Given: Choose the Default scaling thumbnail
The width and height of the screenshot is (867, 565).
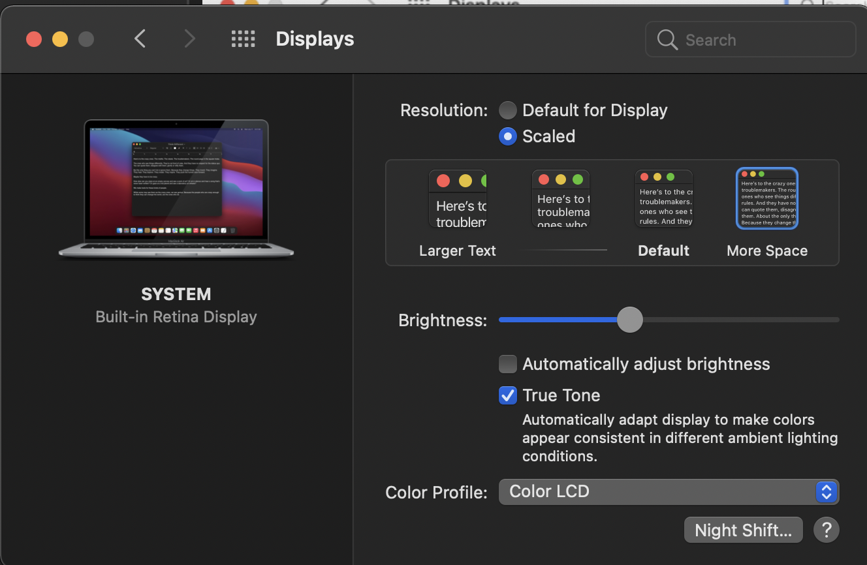Looking at the screenshot, I should pyautogui.click(x=664, y=199).
